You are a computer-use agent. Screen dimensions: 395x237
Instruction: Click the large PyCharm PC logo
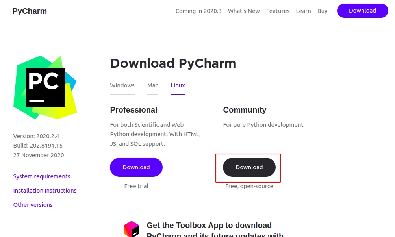pos(45,87)
